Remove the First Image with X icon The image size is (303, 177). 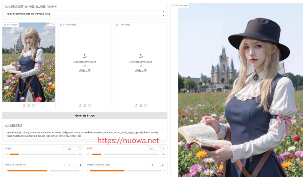(53, 24)
